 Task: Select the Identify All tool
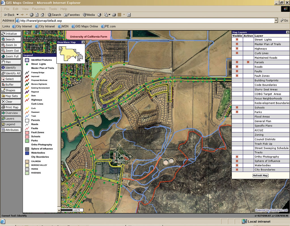(11, 73)
